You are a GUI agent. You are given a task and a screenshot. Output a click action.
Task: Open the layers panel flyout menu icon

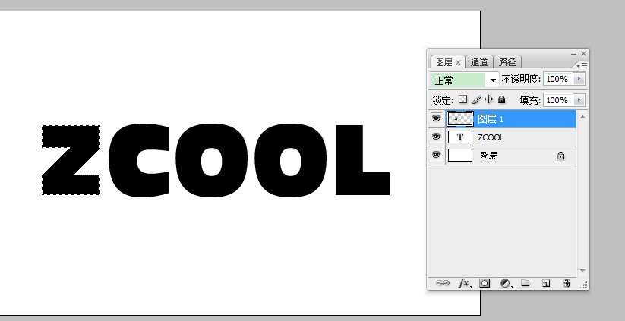[x=582, y=65]
